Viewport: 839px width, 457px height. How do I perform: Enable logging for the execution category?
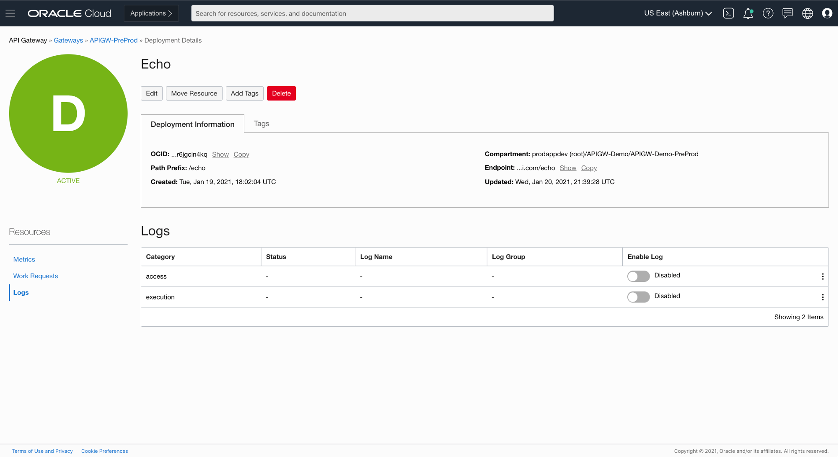point(638,297)
